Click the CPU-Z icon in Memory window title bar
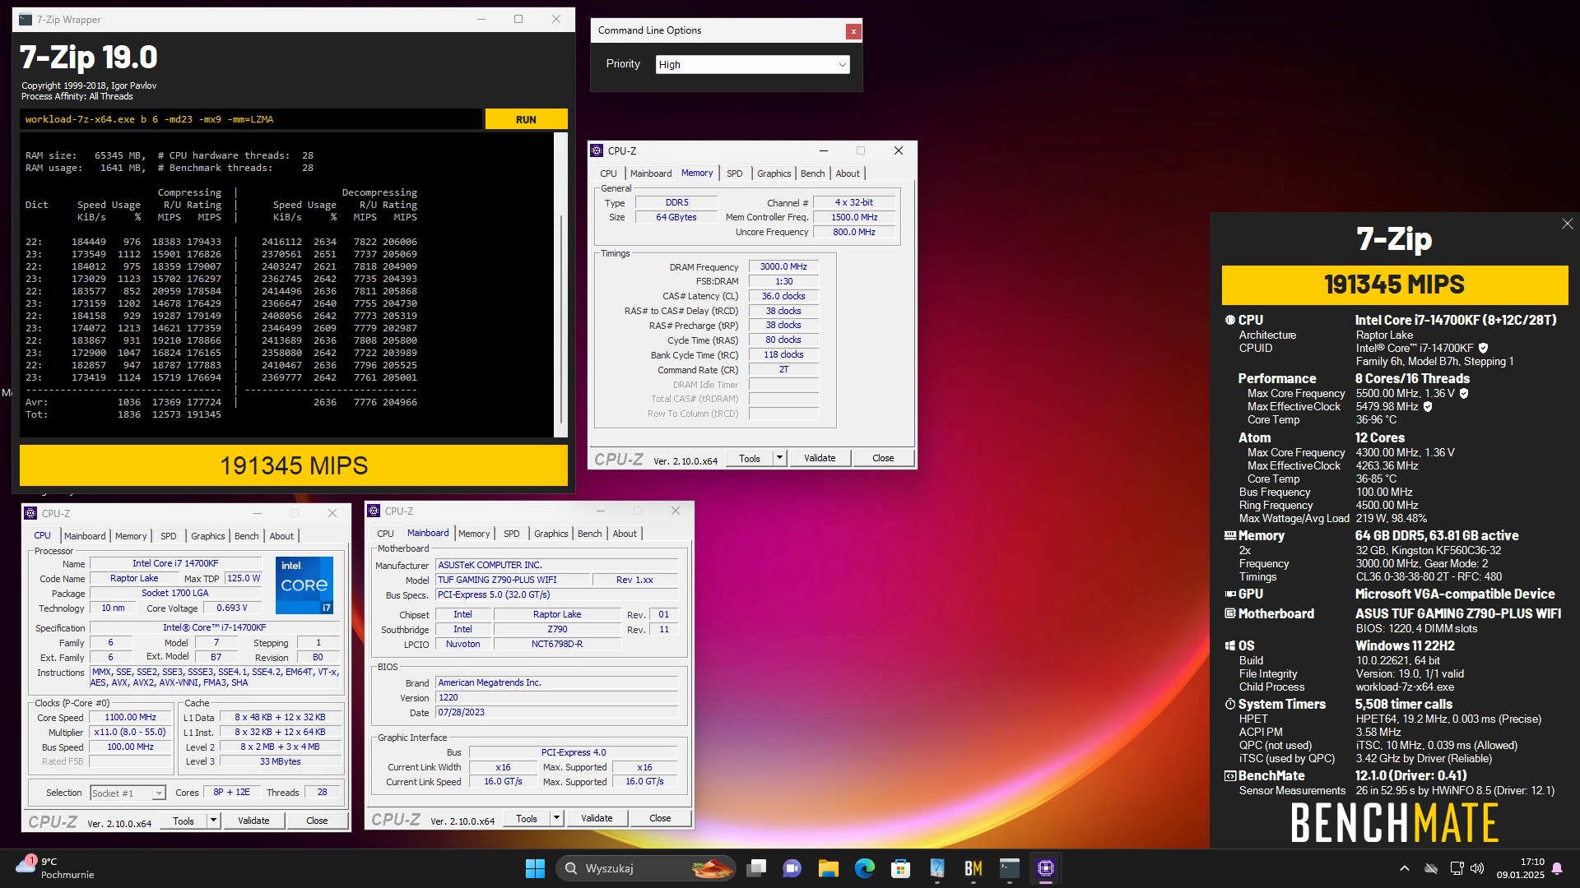The height and width of the screenshot is (888, 1580). click(597, 150)
